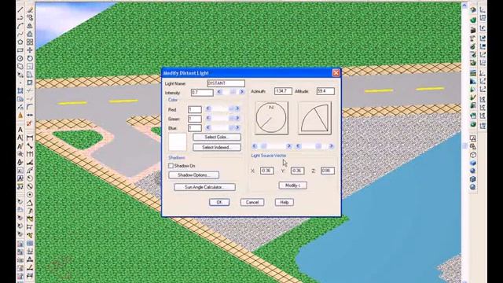
Task: Click the Azimuth slider thumb
Action: (x=264, y=146)
